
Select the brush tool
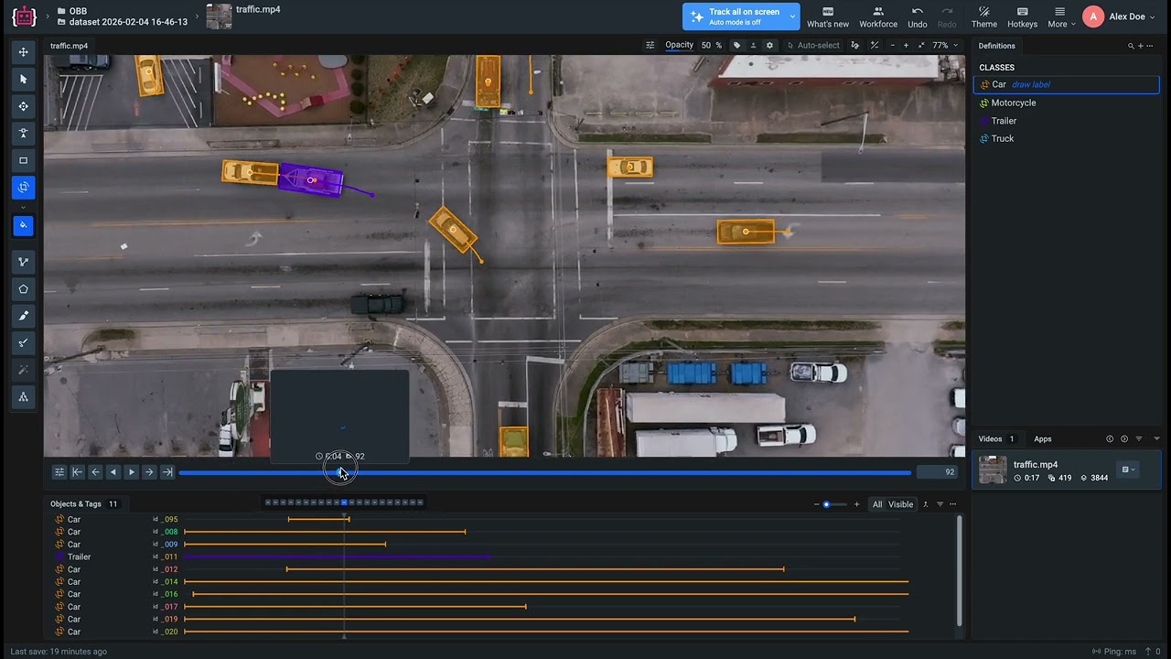click(x=24, y=316)
